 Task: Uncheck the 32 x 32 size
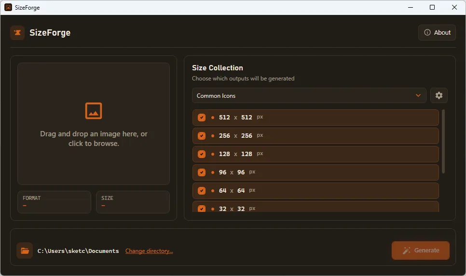(202, 209)
